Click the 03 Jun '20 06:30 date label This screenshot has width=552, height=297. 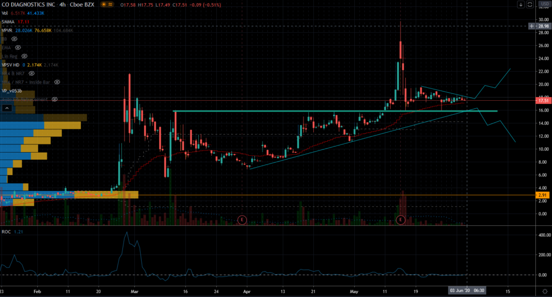467,291
